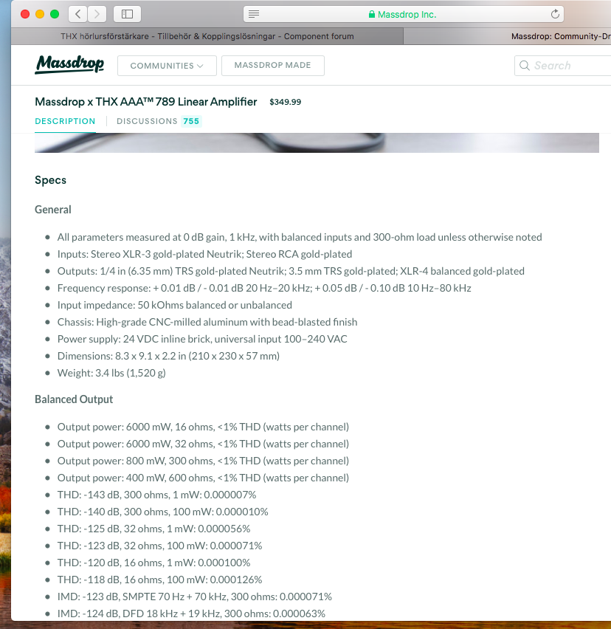
Task: Click the green padlock security icon
Action: pyautogui.click(x=372, y=15)
